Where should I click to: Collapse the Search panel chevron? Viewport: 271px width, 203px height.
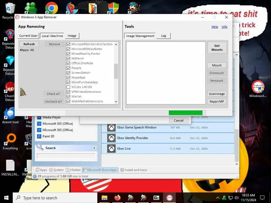[x=94, y=148]
